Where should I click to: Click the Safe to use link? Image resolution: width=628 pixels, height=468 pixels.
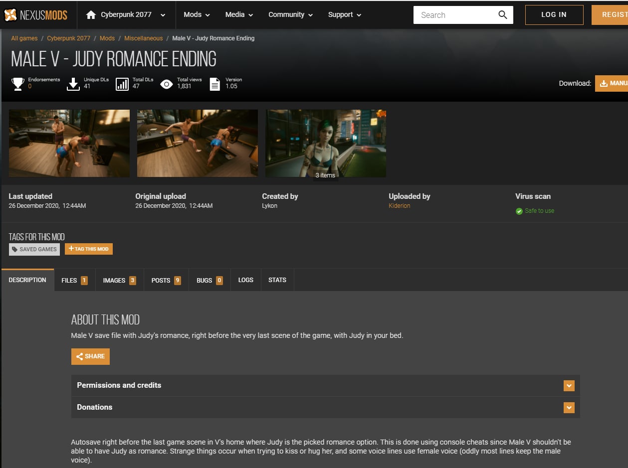(x=539, y=211)
